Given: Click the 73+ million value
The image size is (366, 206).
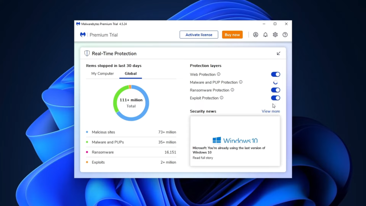Looking at the screenshot, I should 167,132.
